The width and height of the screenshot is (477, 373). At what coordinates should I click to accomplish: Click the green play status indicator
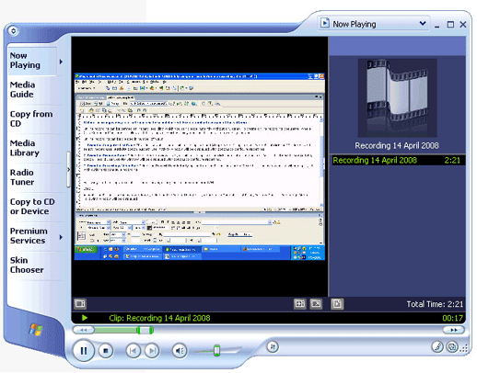(85, 318)
